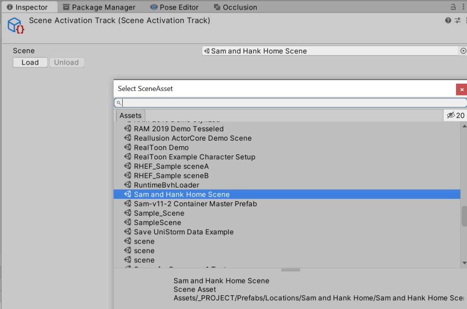This screenshot has height=309, width=467.
Task: Click Unity icon beside RHEF_Sample sceneA
Action: pyautogui.click(x=128, y=166)
